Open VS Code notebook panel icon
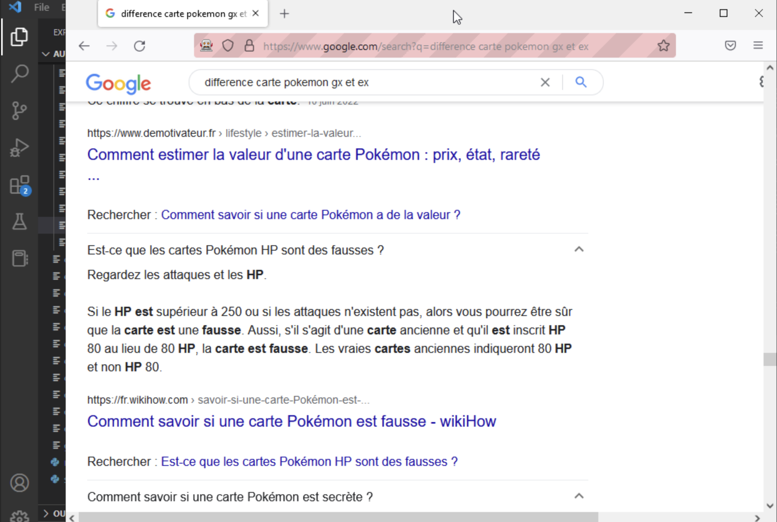 pyautogui.click(x=19, y=258)
